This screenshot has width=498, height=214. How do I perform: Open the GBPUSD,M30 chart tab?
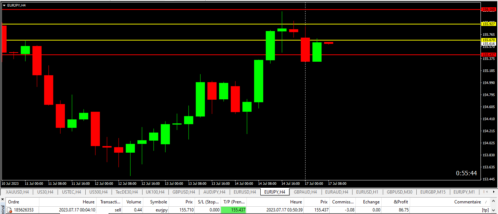pyautogui.click(x=400, y=192)
